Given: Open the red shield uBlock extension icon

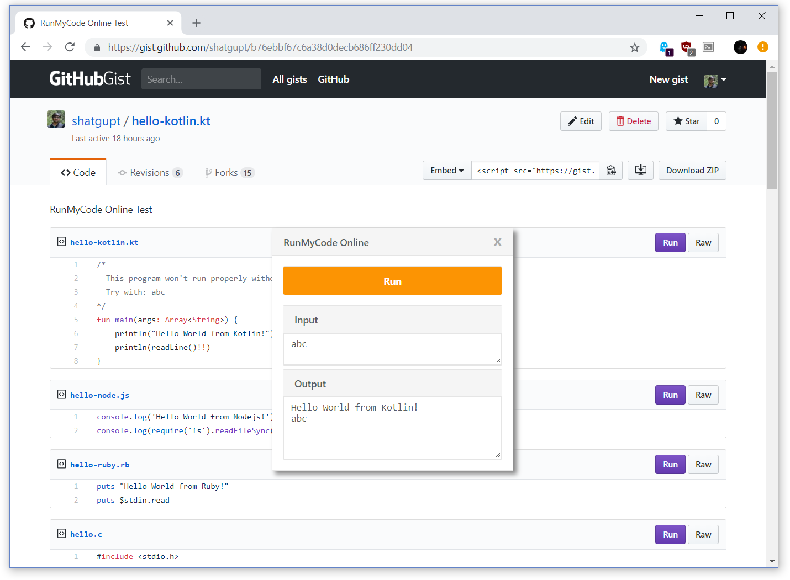Looking at the screenshot, I should [687, 48].
